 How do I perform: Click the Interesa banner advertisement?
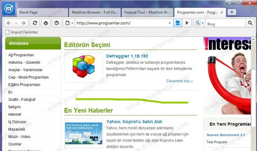[227, 76]
